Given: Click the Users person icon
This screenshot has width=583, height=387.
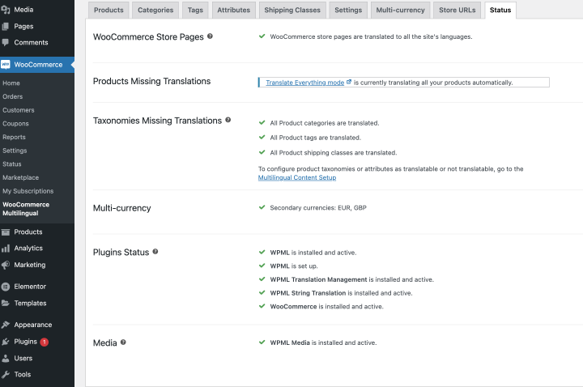Looking at the screenshot, I should pyautogui.click(x=5, y=359).
